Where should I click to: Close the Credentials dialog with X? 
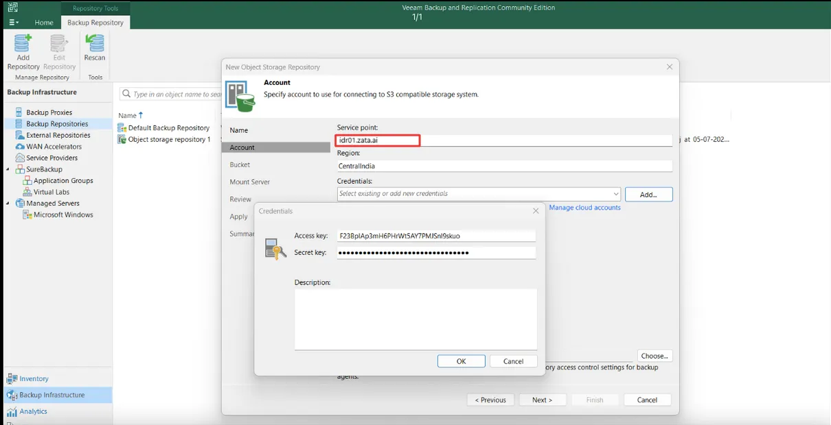pyautogui.click(x=536, y=211)
